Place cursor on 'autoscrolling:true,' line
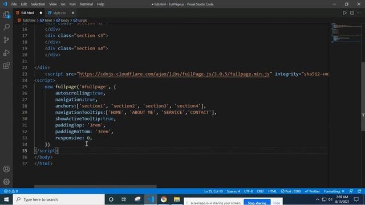Viewport: 365px width, 205px height. click(80, 93)
